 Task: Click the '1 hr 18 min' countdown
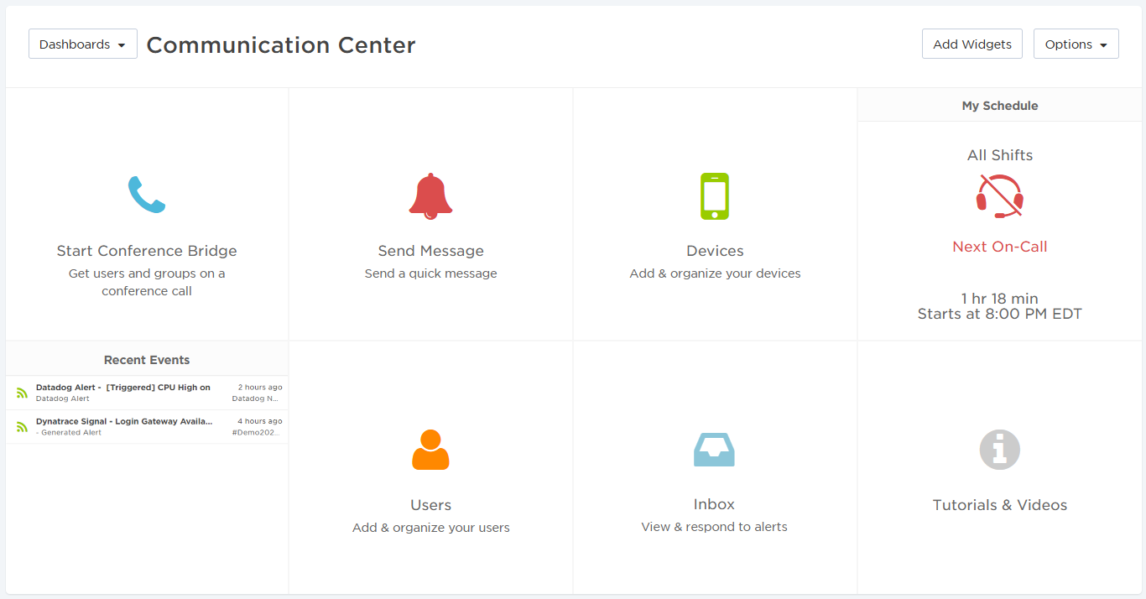coord(1000,299)
